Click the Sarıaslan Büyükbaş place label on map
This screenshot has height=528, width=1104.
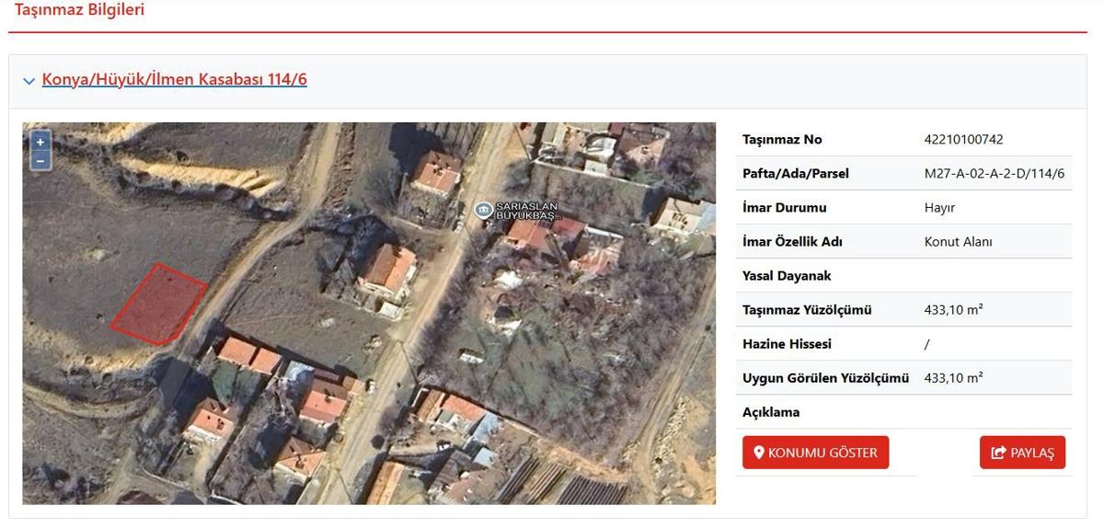(x=527, y=210)
